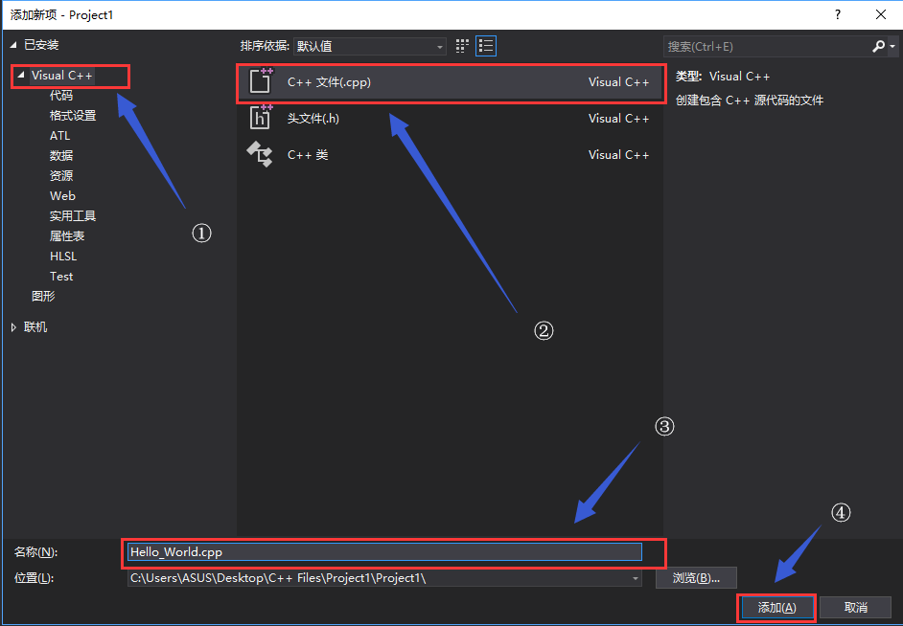Select the '头文件(.h)' row text
903x626 pixels.
pos(313,119)
